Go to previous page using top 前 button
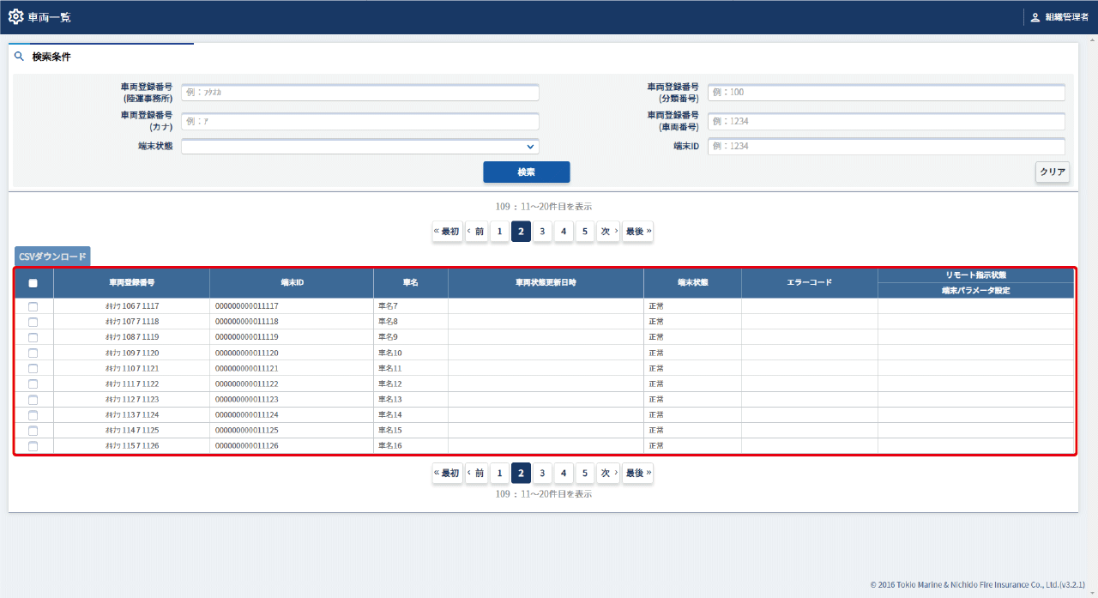The width and height of the screenshot is (1098, 598). point(476,232)
